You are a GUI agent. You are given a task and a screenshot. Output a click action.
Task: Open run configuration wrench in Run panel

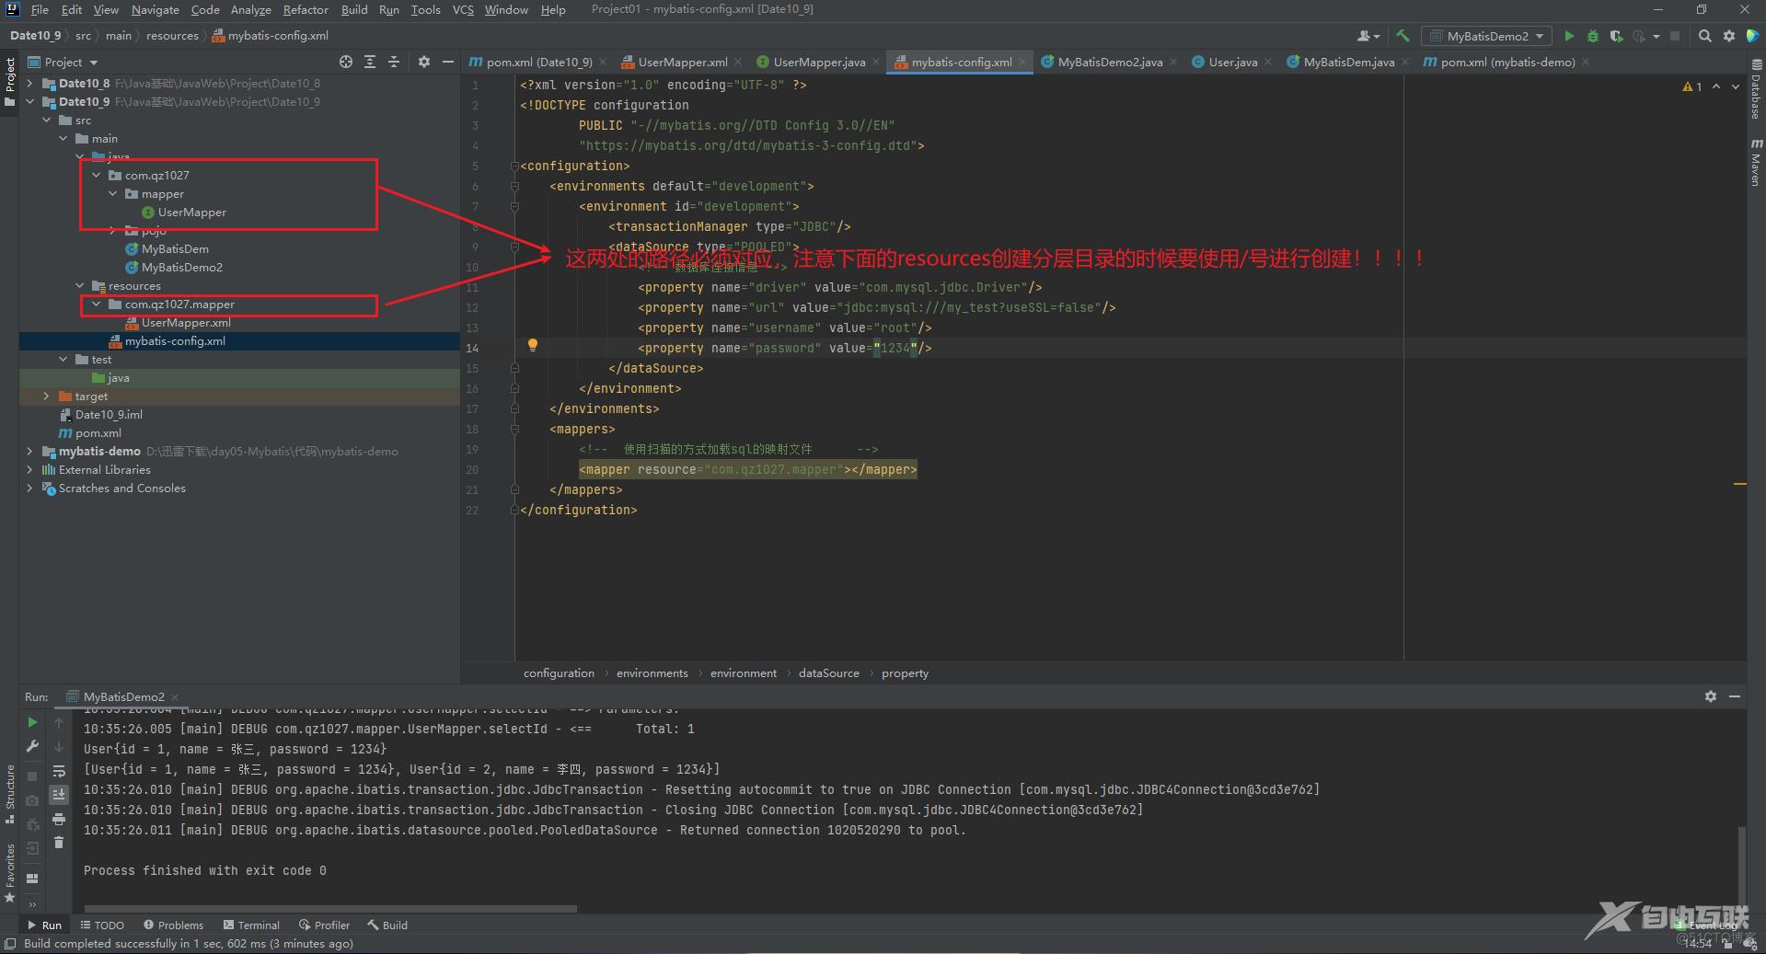point(32,746)
